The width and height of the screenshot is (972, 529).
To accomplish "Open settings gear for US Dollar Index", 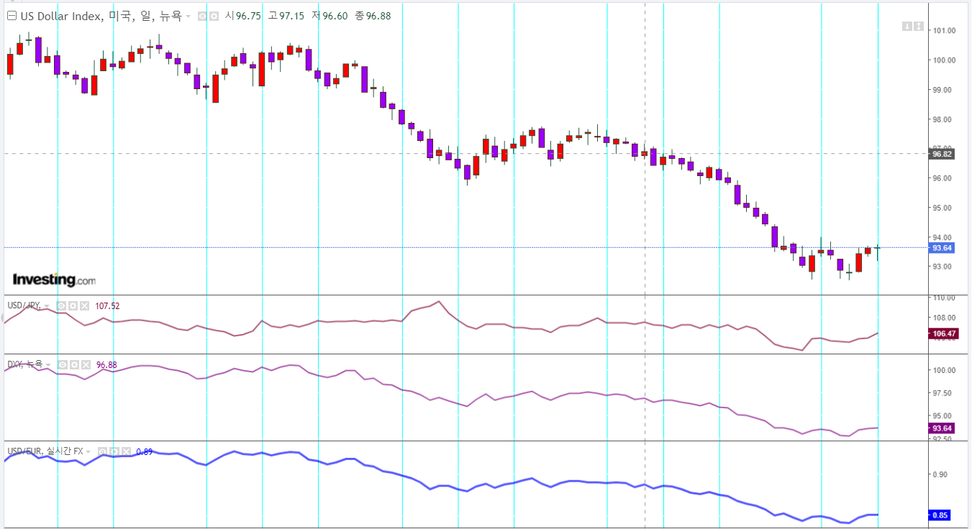I will pyautogui.click(x=213, y=16).
